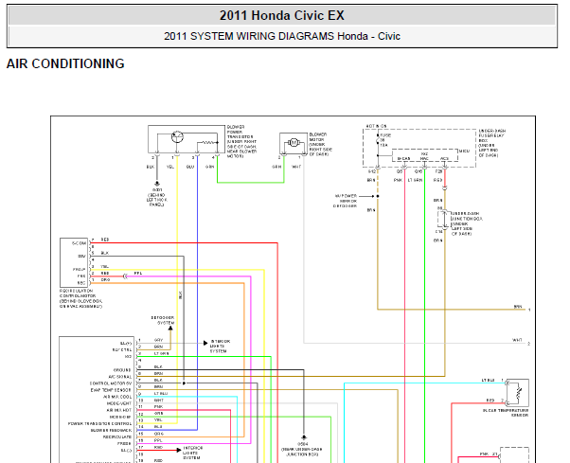Click 'INTERIOR LIGHTS SYSTEM' beside the GRY wire arrow
The image size is (570, 463).
(x=220, y=347)
